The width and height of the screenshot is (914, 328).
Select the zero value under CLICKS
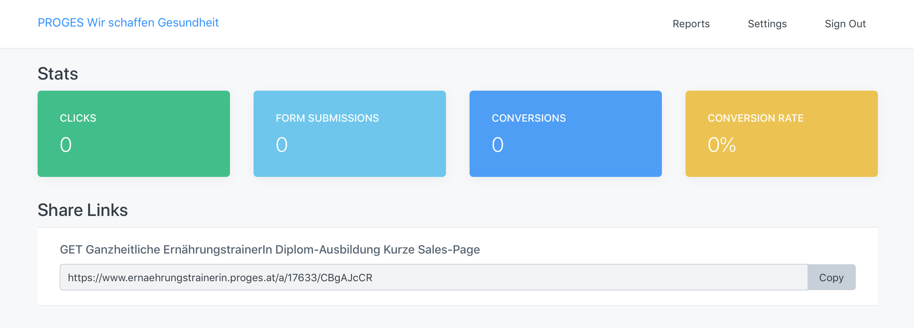coord(66,144)
